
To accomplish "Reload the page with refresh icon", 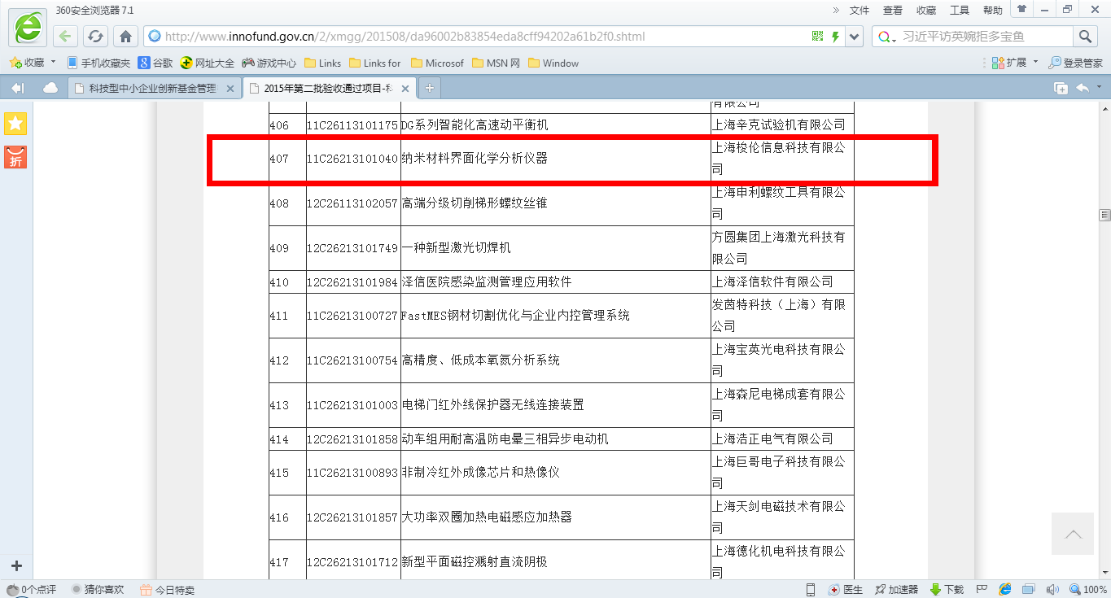I will [95, 37].
